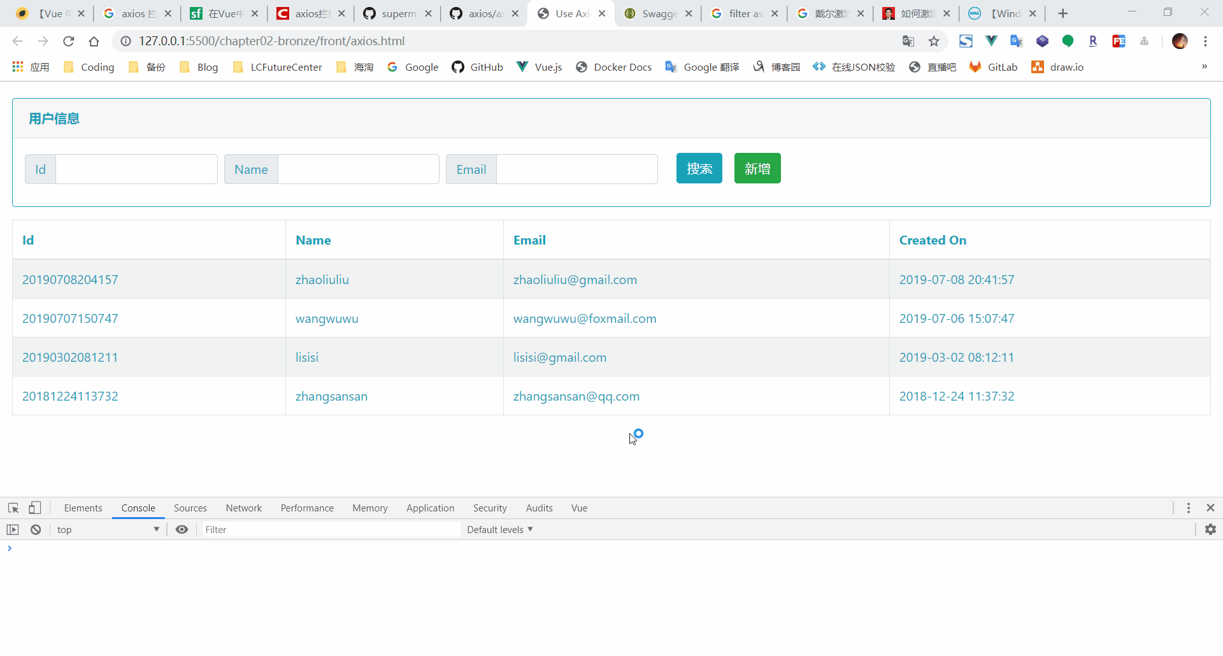Screen dimensions: 1223x656
Task: Open the 直播吧 bookmark
Action: click(x=933, y=67)
